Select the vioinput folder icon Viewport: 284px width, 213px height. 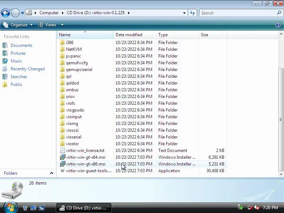[62, 117]
